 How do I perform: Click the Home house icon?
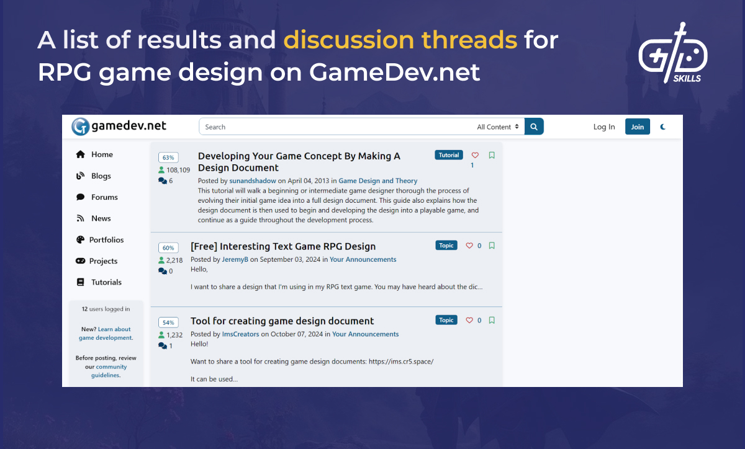(80, 154)
